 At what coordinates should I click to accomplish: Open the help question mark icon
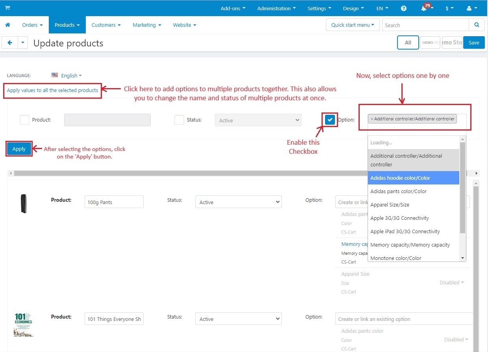(x=403, y=8)
